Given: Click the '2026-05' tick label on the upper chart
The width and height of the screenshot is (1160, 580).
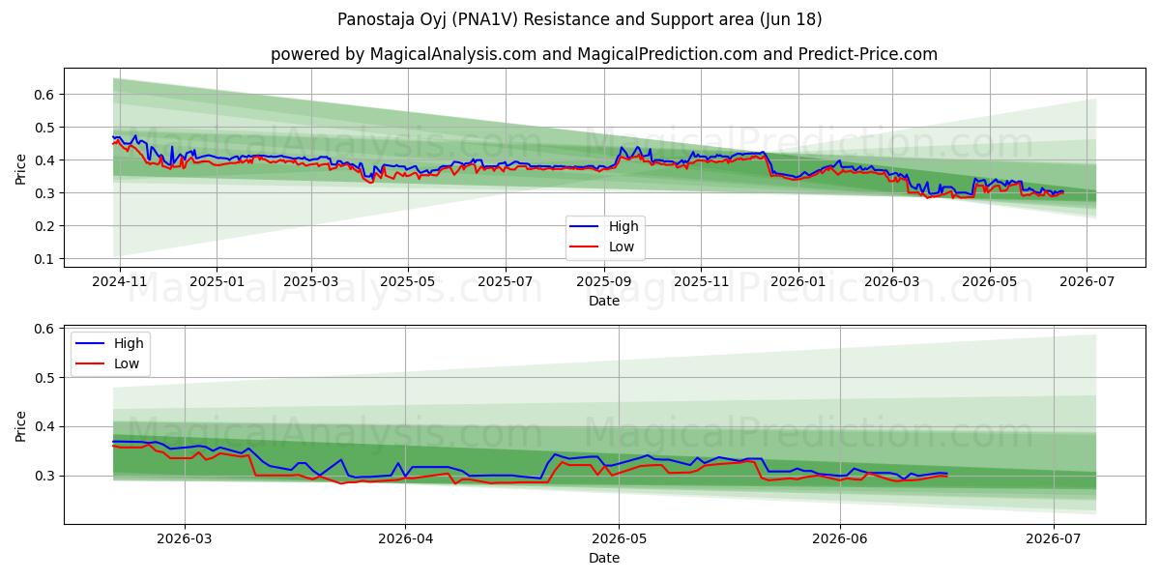Looking at the screenshot, I should coord(989,283).
